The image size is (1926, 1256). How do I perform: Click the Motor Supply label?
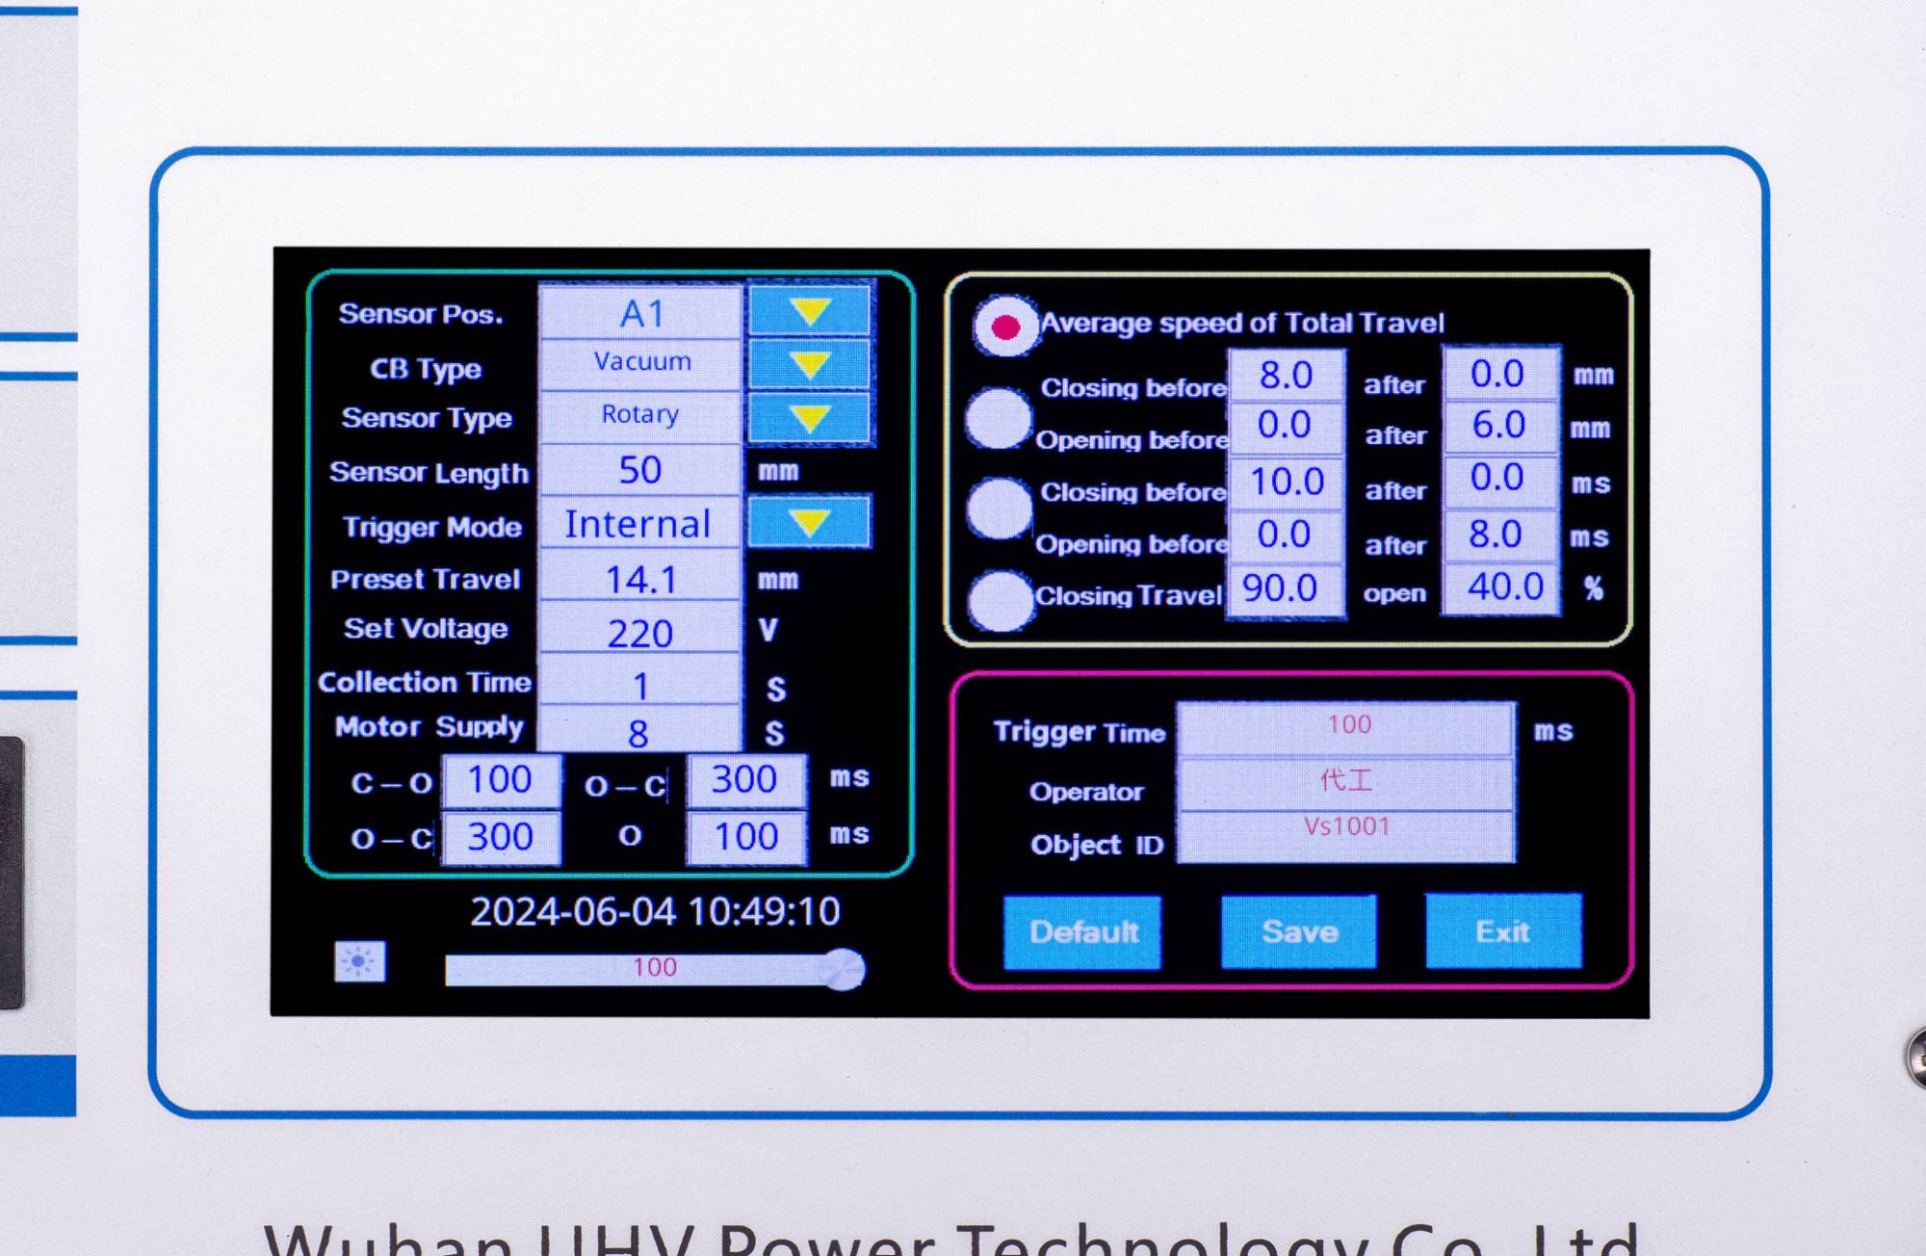(x=429, y=727)
